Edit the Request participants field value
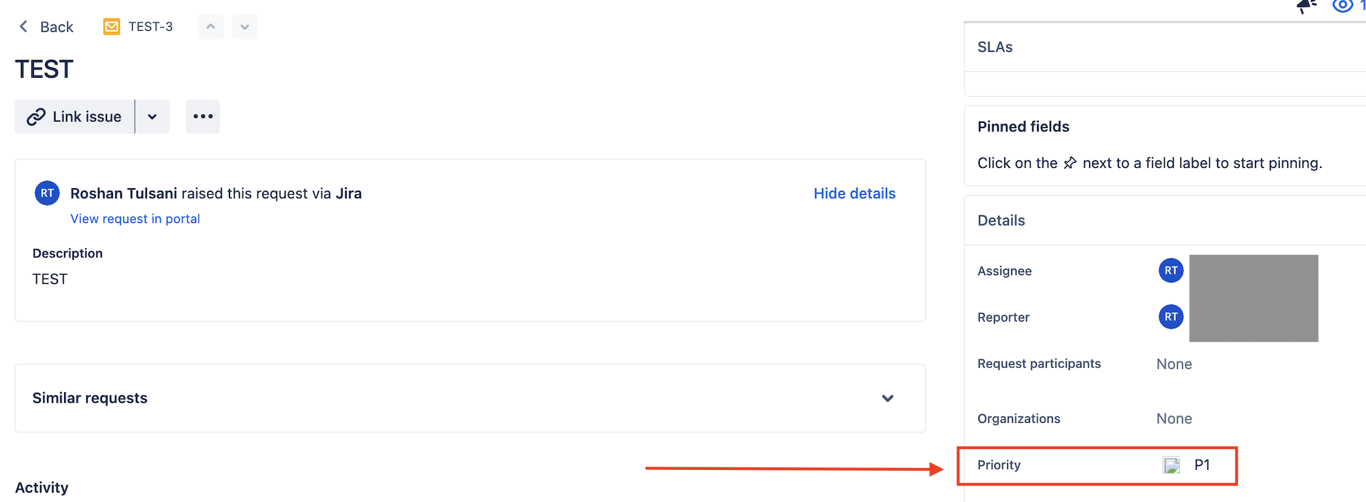 coord(1174,364)
